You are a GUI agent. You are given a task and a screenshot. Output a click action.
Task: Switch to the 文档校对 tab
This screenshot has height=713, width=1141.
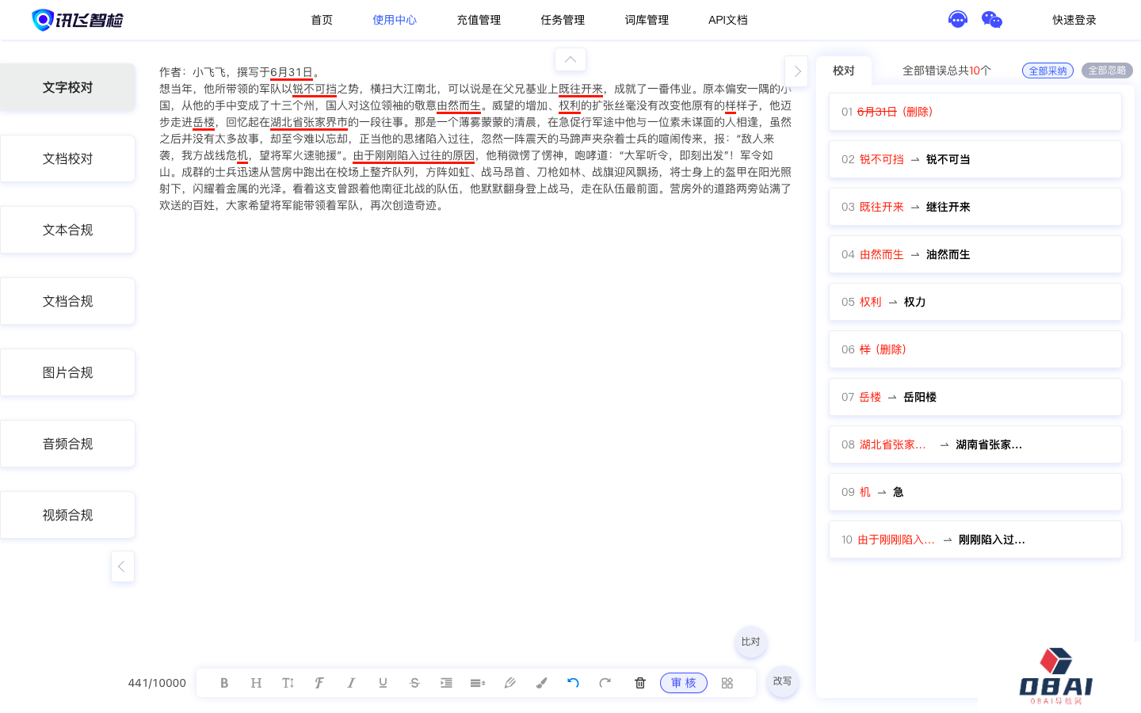pyautogui.click(x=68, y=158)
